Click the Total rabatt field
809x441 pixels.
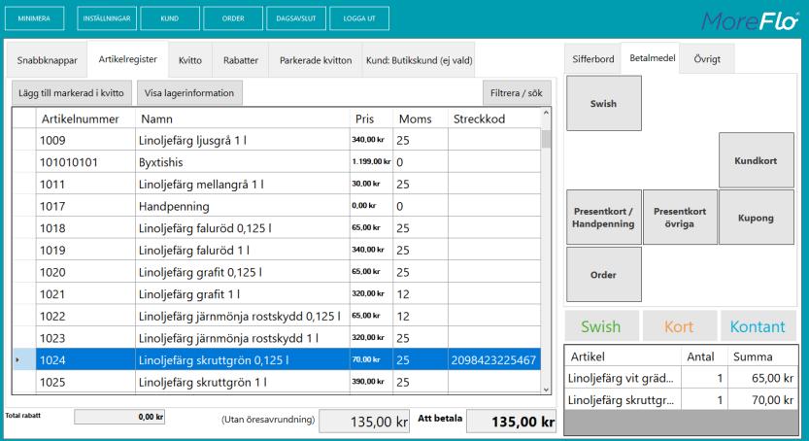pyautogui.click(x=119, y=417)
